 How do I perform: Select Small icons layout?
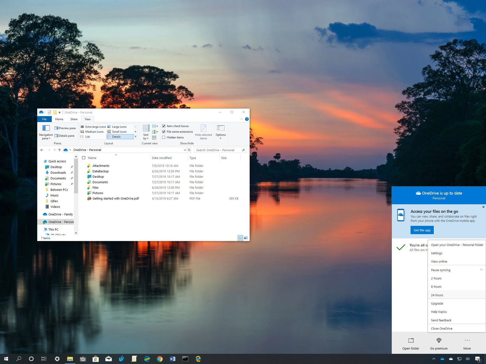[118, 131]
